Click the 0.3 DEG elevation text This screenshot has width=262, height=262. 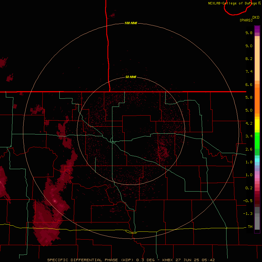145,260
